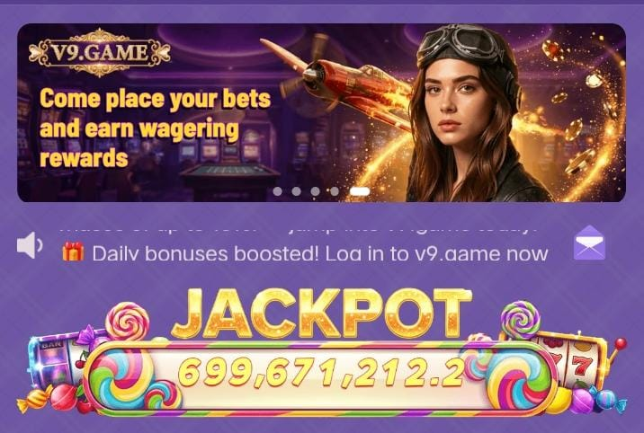This screenshot has height=433, width=644.
Task: Select the fourth banner carousel dot
Action: (x=335, y=191)
